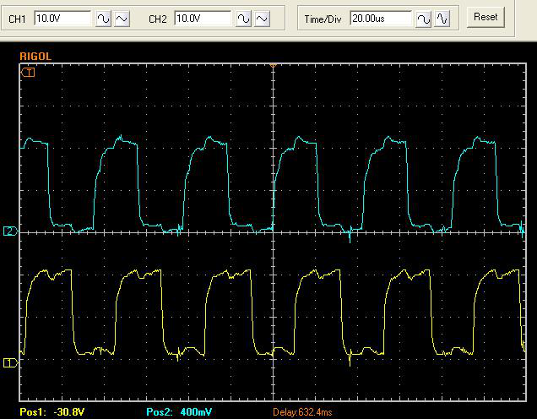Click the Pos2 400mV readout
The image size is (537, 419).
pos(179,411)
